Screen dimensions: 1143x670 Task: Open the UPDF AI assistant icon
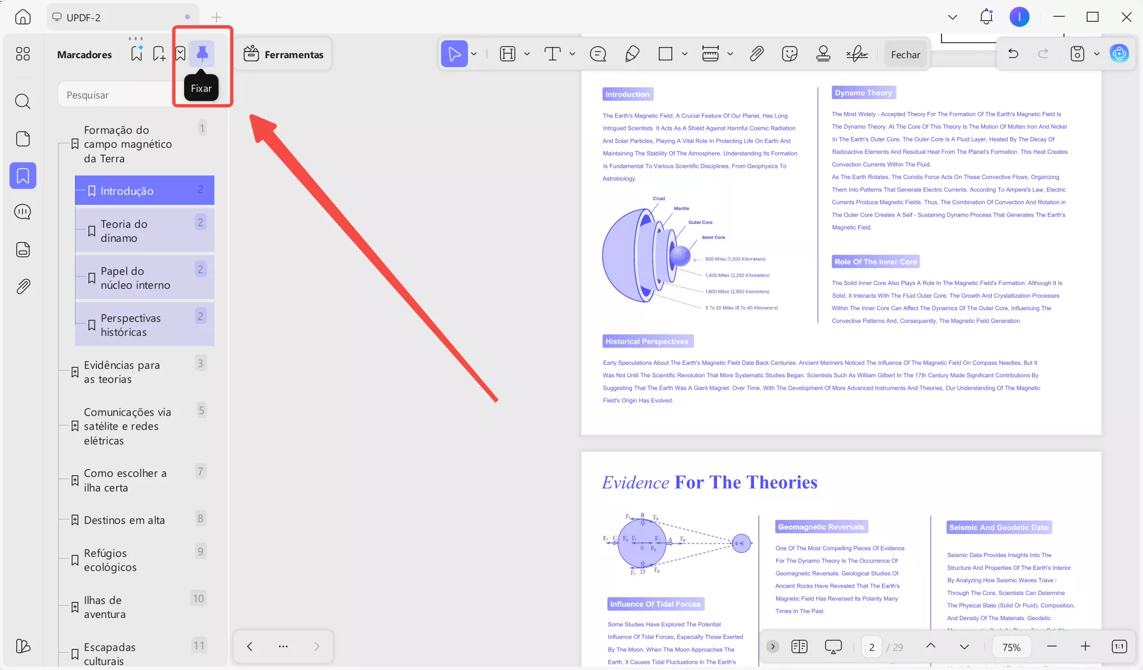pyautogui.click(x=1119, y=54)
